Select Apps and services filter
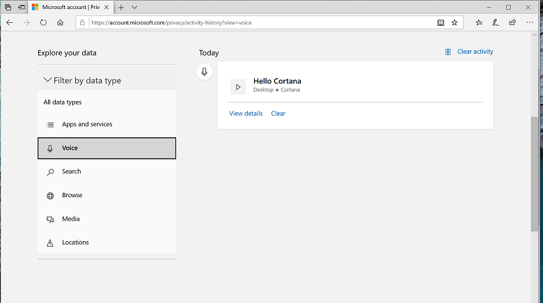This screenshot has width=543, height=303. pyautogui.click(x=107, y=124)
